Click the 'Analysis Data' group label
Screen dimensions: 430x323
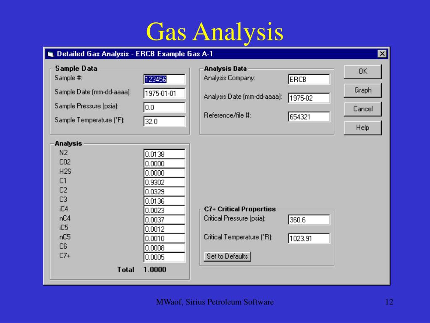[x=225, y=69]
